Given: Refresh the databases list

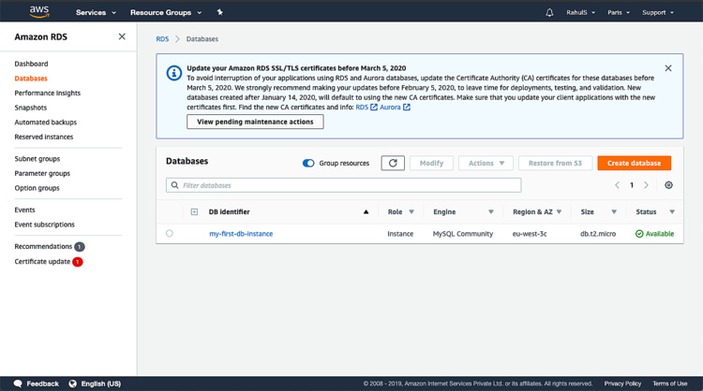Looking at the screenshot, I should click(x=393, y=163).
